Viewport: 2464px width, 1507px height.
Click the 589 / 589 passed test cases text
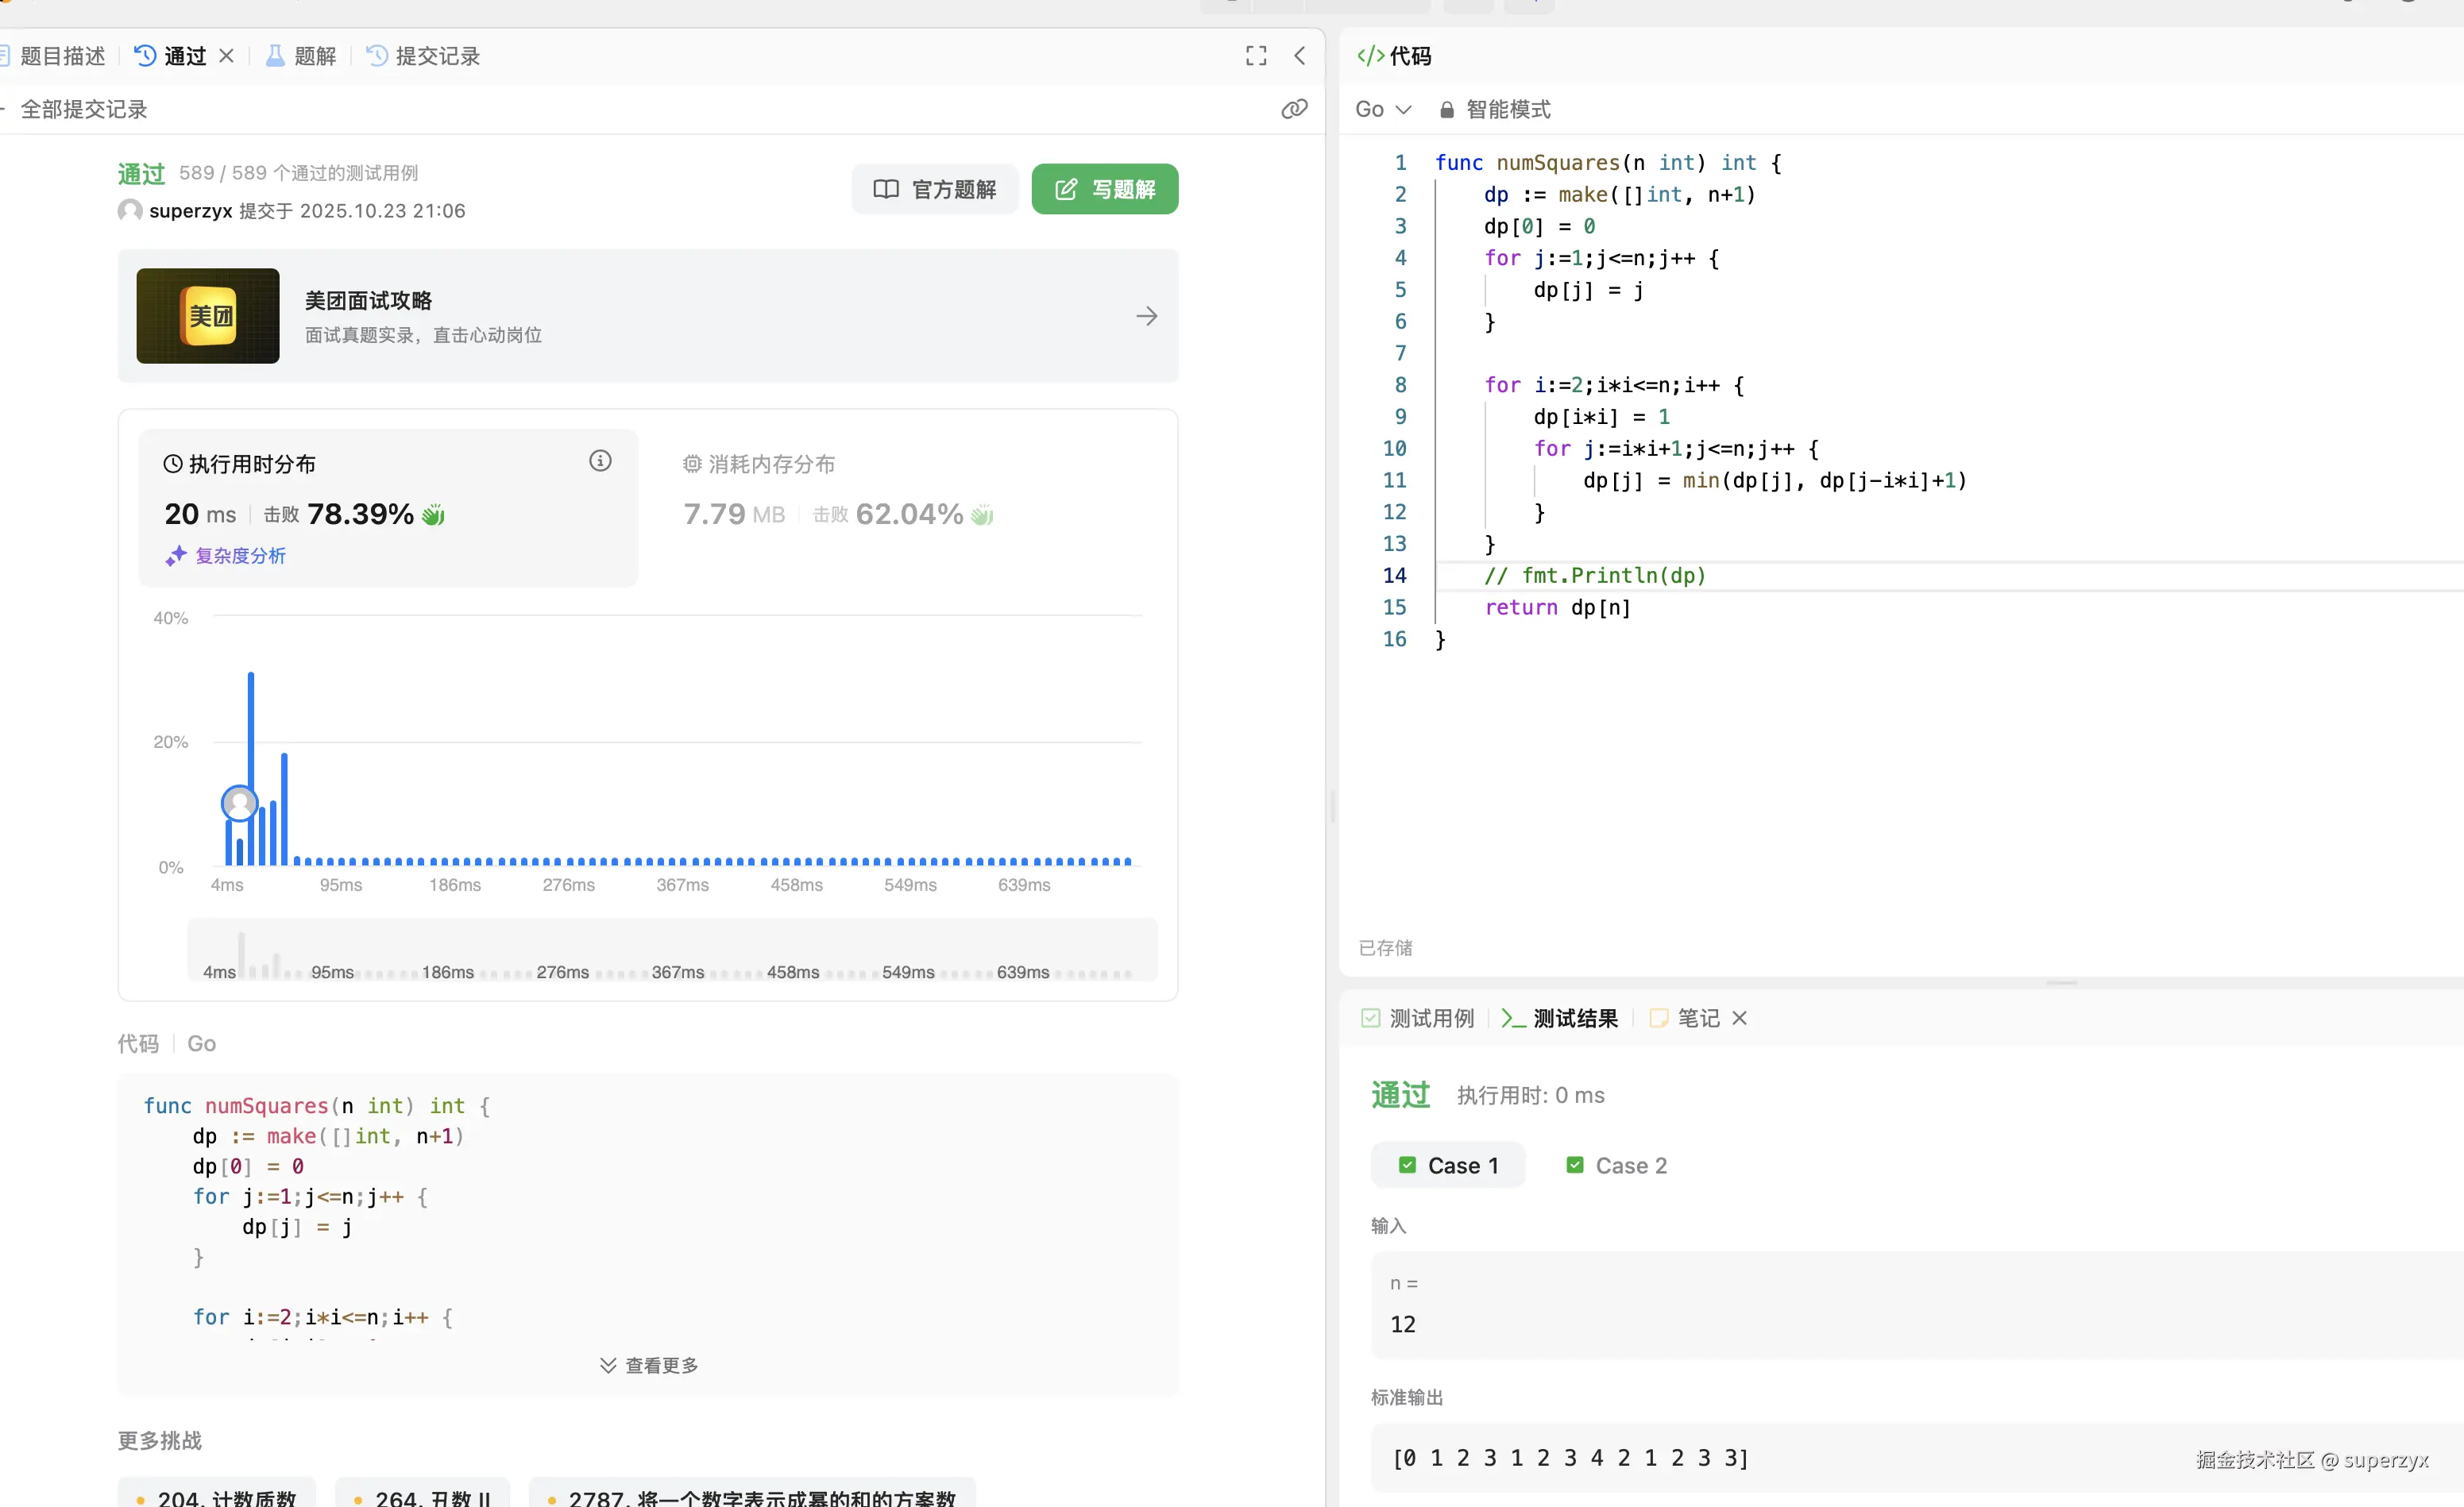pos(298,173)
